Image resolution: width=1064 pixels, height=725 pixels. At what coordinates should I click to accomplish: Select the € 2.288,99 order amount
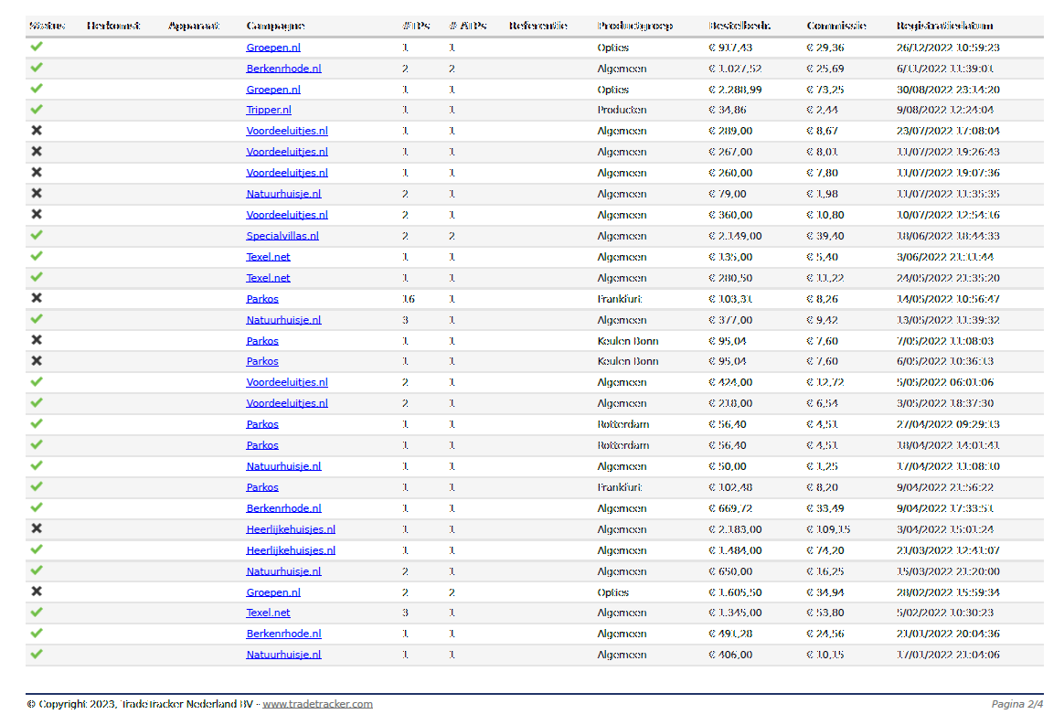point(735,90)
